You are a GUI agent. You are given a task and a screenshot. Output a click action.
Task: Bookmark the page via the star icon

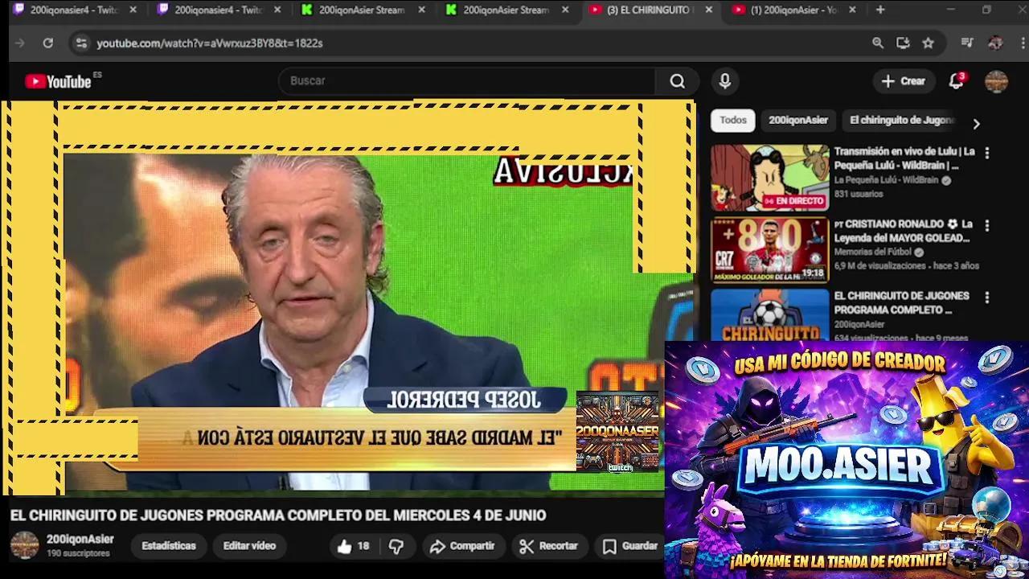click(x=927, y=43)
